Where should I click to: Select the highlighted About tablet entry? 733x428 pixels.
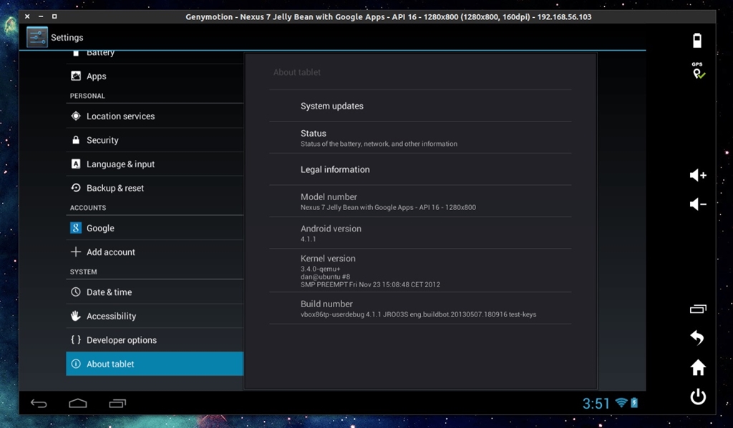[x=155, y=364]
